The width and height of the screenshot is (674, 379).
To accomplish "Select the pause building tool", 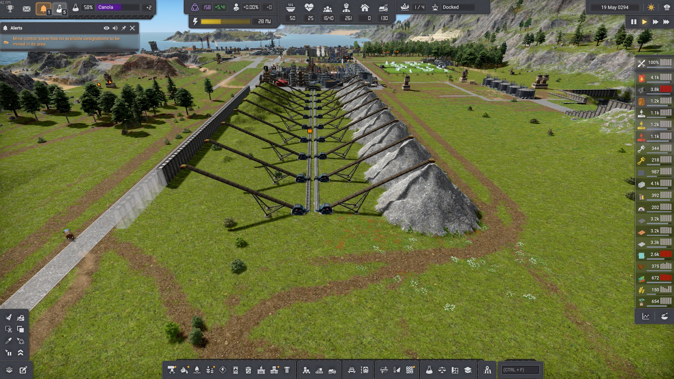I will [x=8, y=353].
